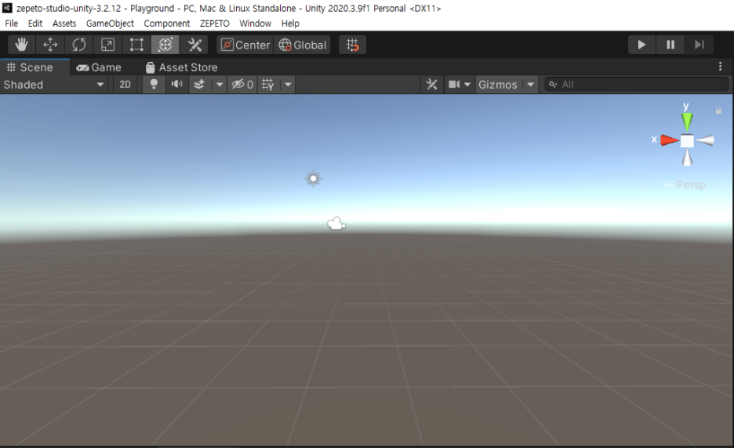Open the Shaded draw mode dropdown
This screenshot has width=734, height=448.
[x=54, y=85]
